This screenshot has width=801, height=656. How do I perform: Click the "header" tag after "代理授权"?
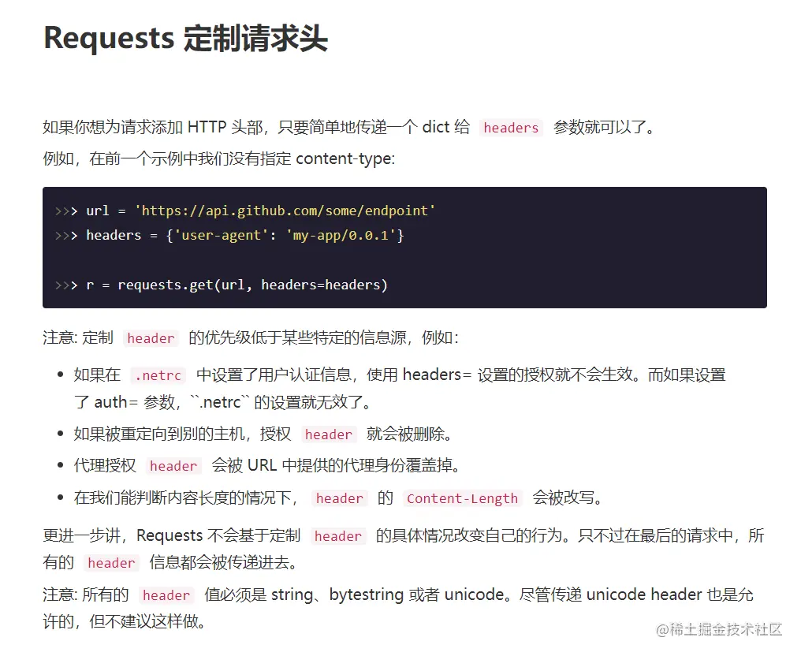173,466
